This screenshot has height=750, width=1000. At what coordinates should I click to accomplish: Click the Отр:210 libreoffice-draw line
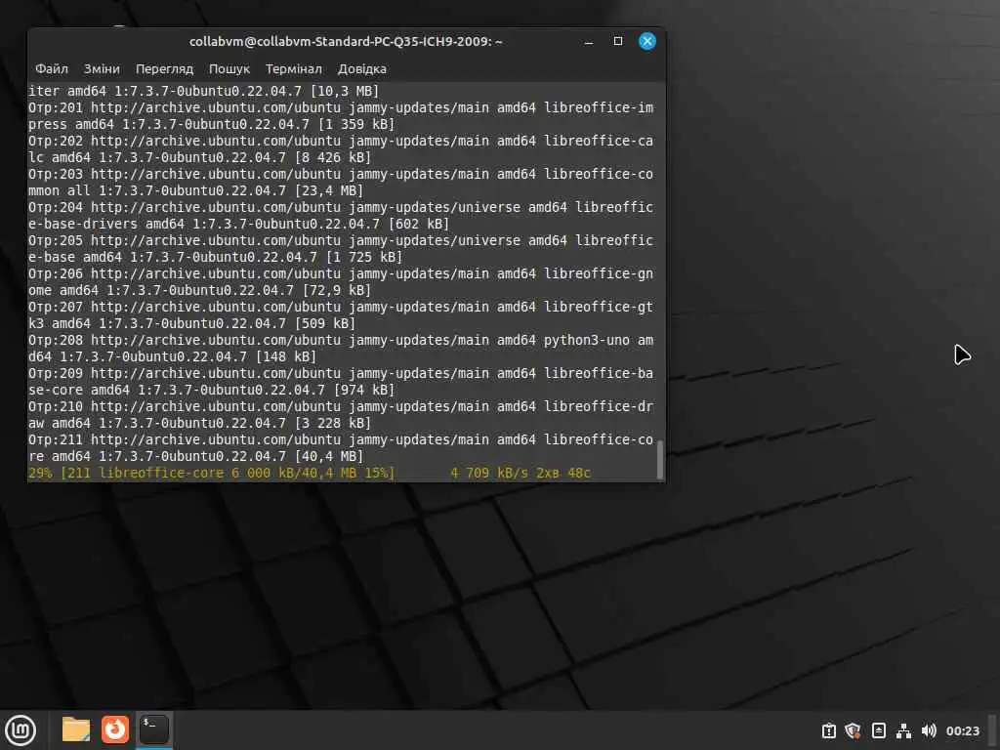point(341,414)
